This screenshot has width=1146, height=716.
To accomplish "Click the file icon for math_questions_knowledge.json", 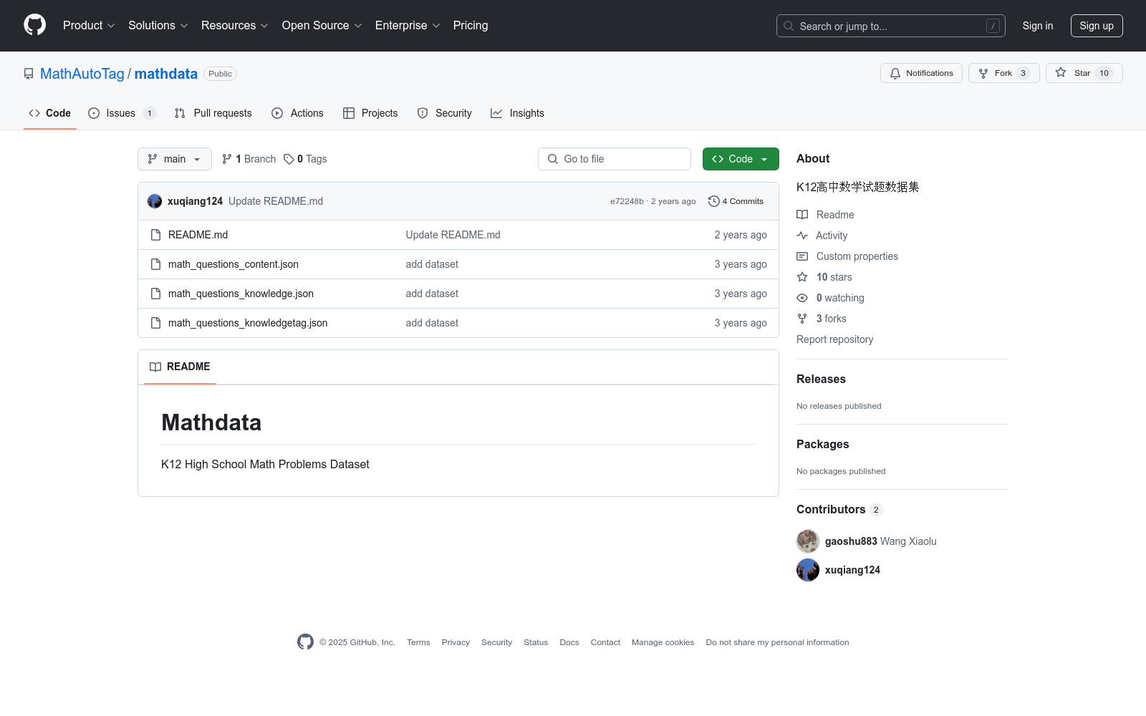I will 155,294.
